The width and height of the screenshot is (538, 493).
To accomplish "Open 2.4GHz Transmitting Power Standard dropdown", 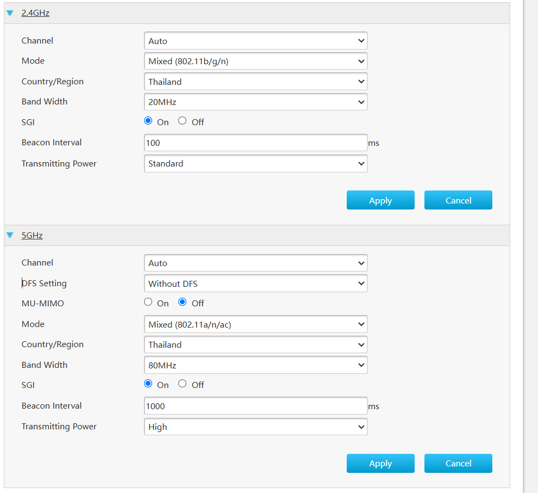I will click(255, 164).
